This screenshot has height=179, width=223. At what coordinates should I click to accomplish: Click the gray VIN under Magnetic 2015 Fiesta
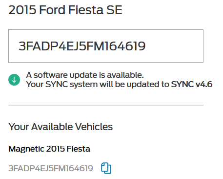(x=51, y=168)
